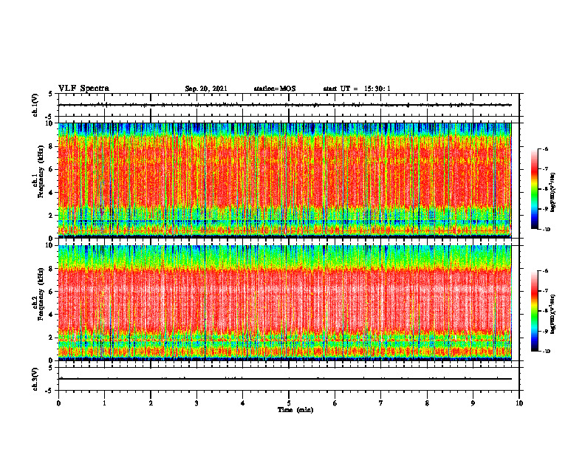
Task: Click time axis tick label "8"
Action: point(427,403)
